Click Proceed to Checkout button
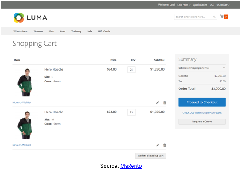This screenshot has height=170, width=241. (x=202, y=102)
